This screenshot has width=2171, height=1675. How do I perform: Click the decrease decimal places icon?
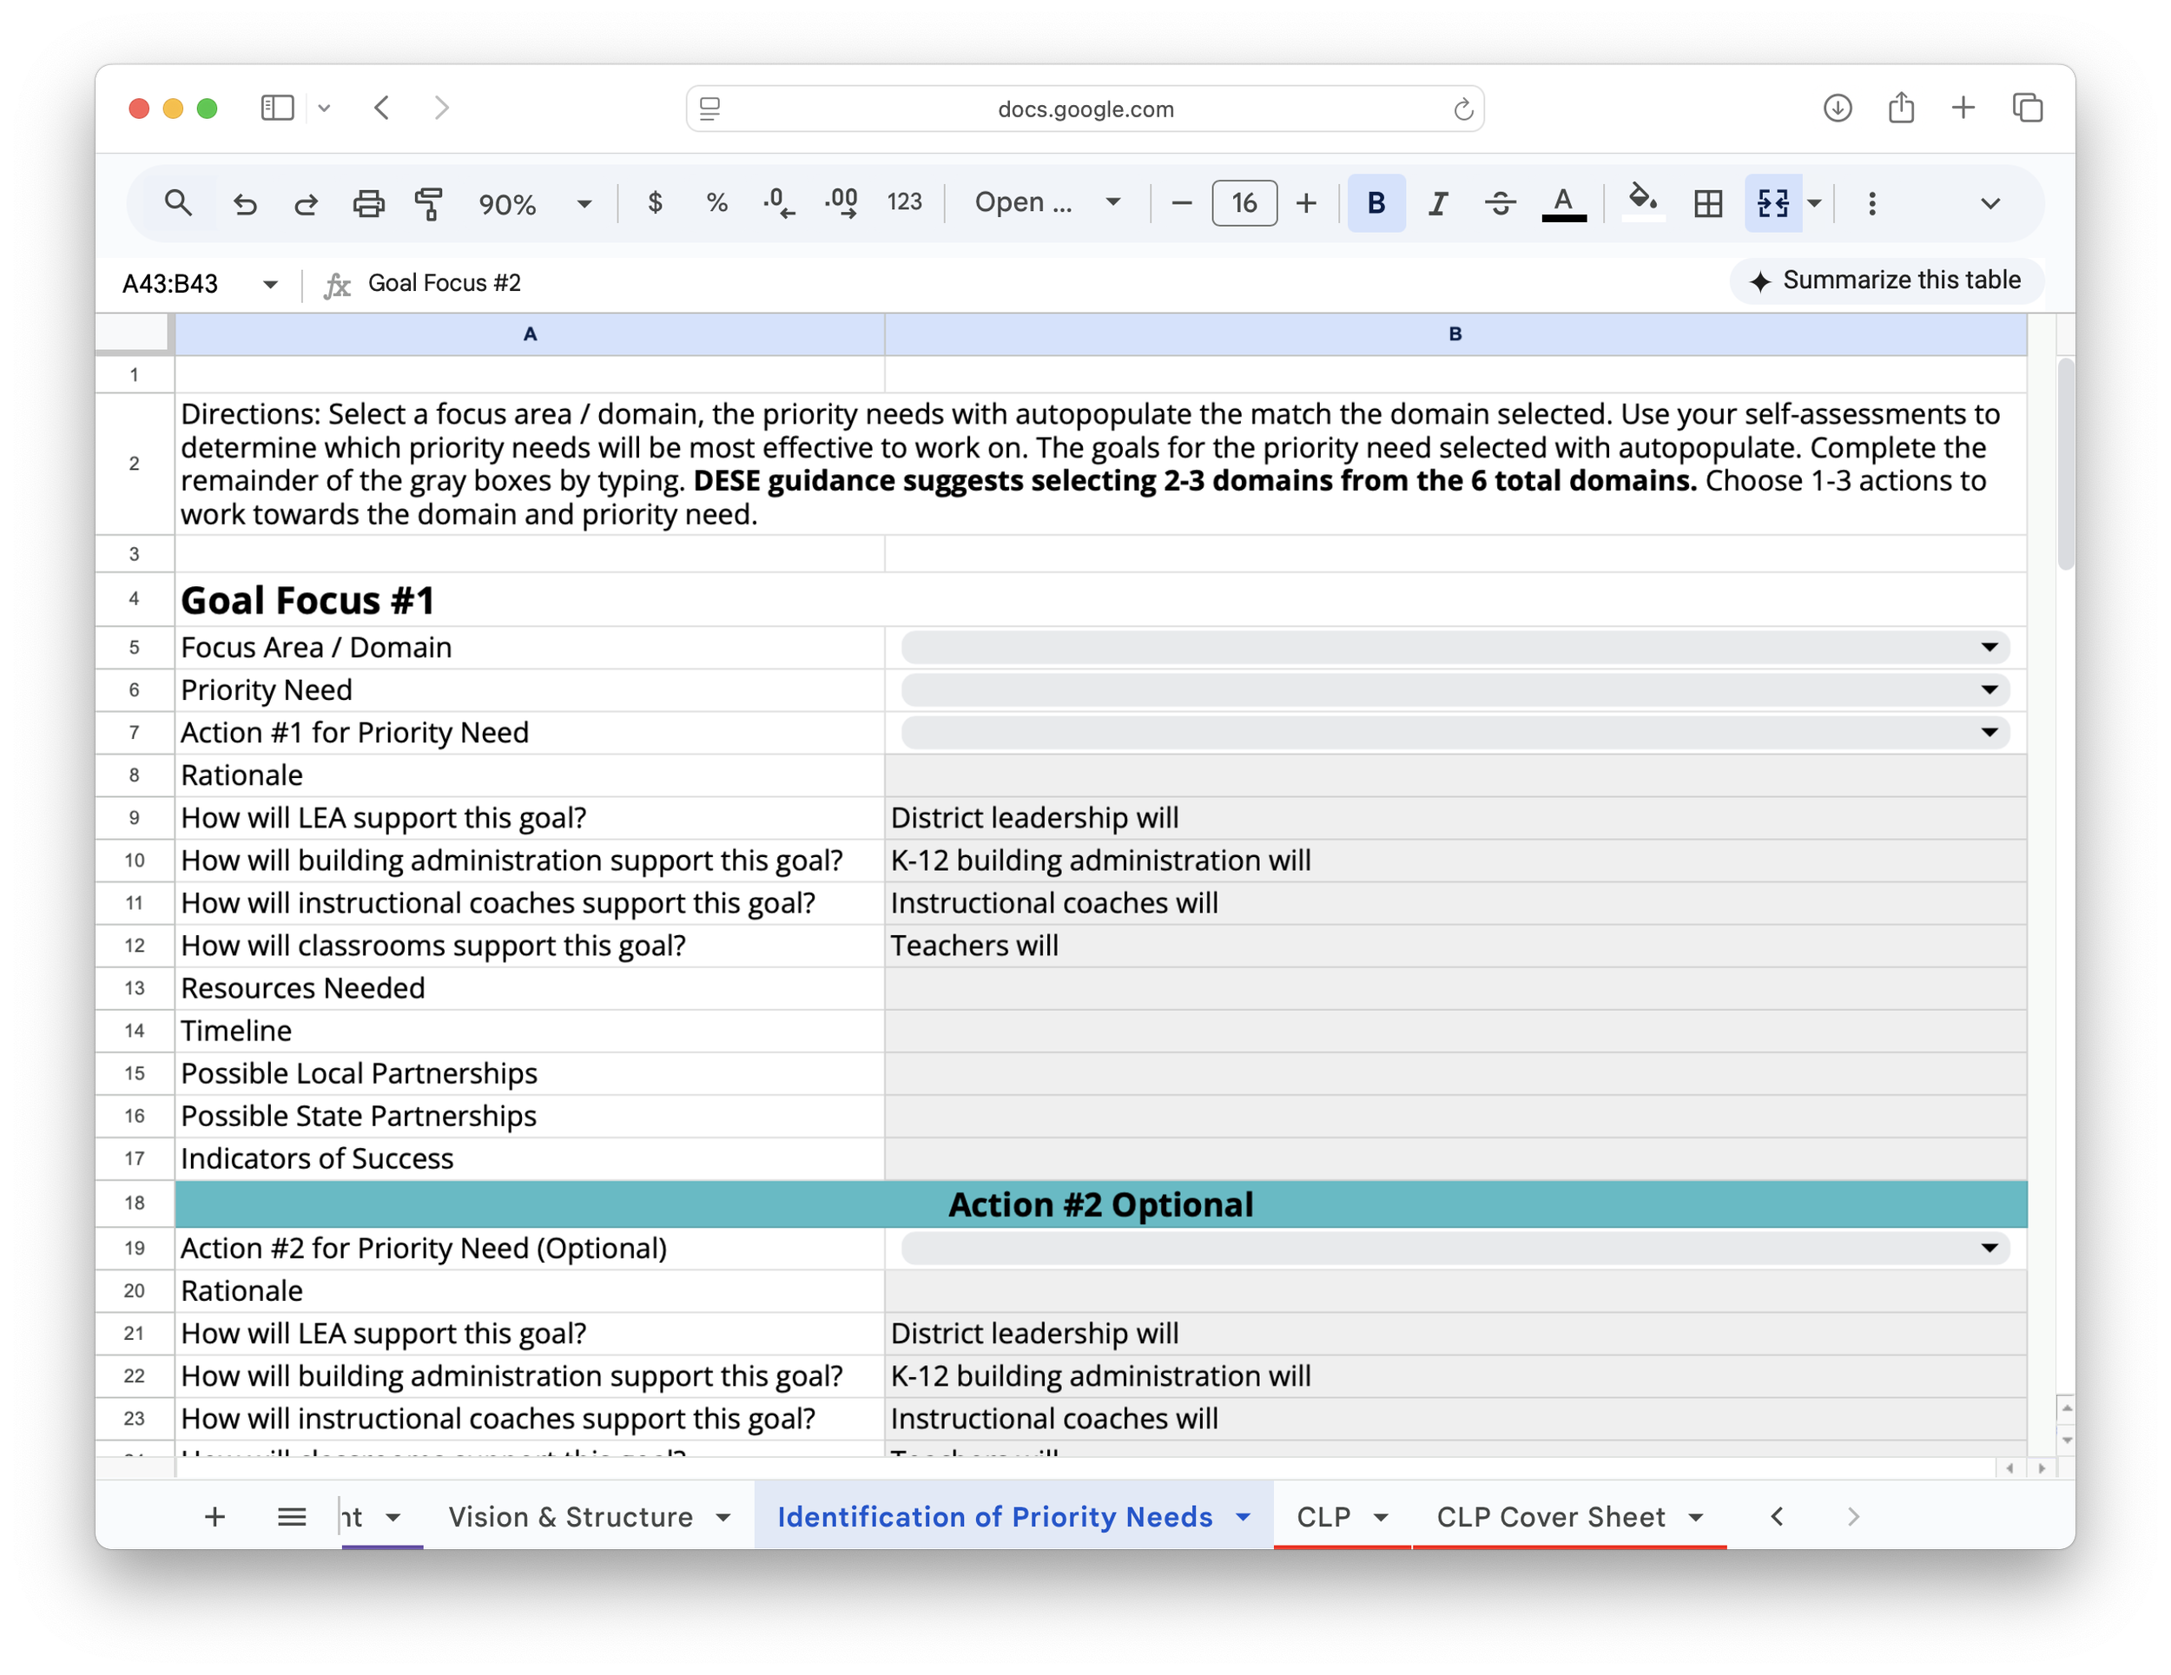[x=778, y=204]
